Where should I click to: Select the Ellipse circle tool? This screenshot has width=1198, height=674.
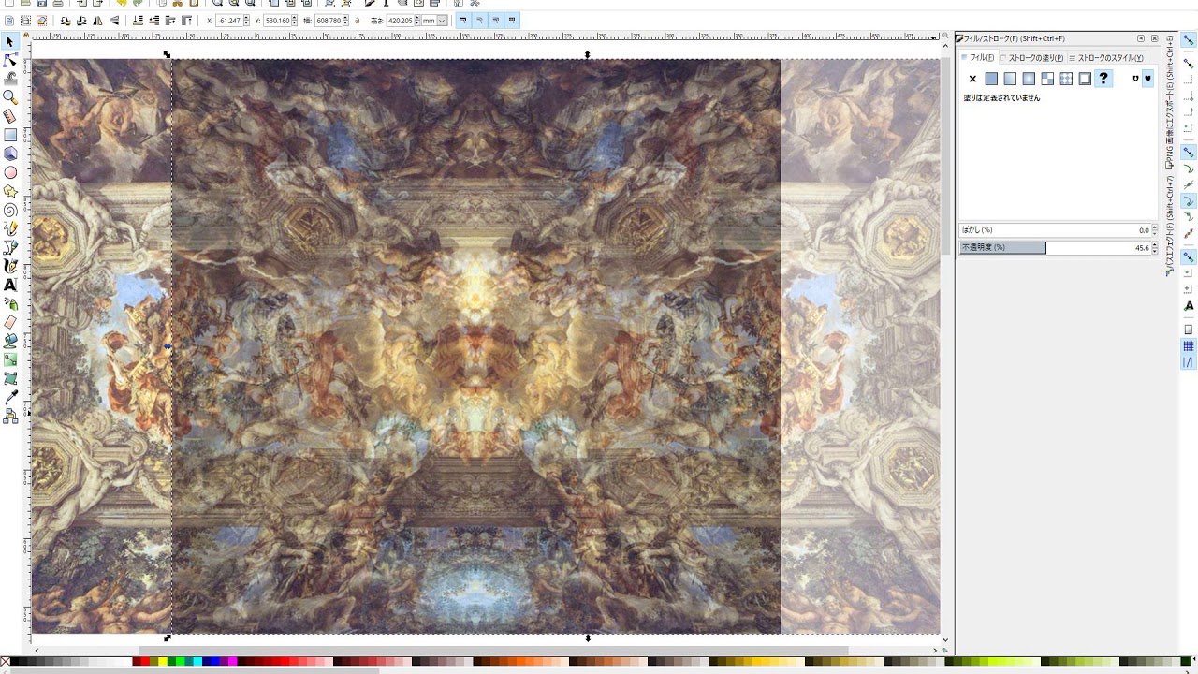pyautogui.click(x=10, y=172)
